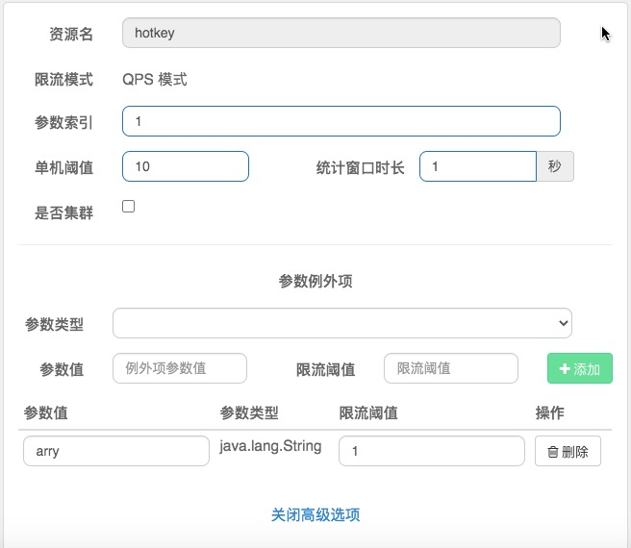The height and width of the screenshot is (548, 631).
Task: Click the QPS 模式 text
Action: point(155,79)
